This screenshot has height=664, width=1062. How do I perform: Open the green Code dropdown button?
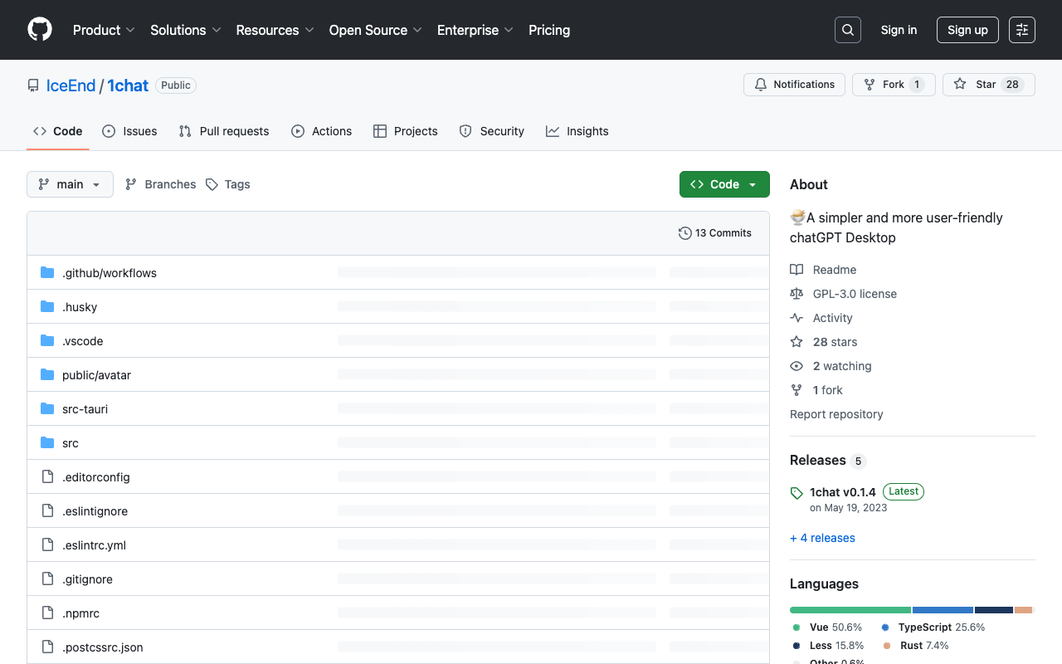724,184
